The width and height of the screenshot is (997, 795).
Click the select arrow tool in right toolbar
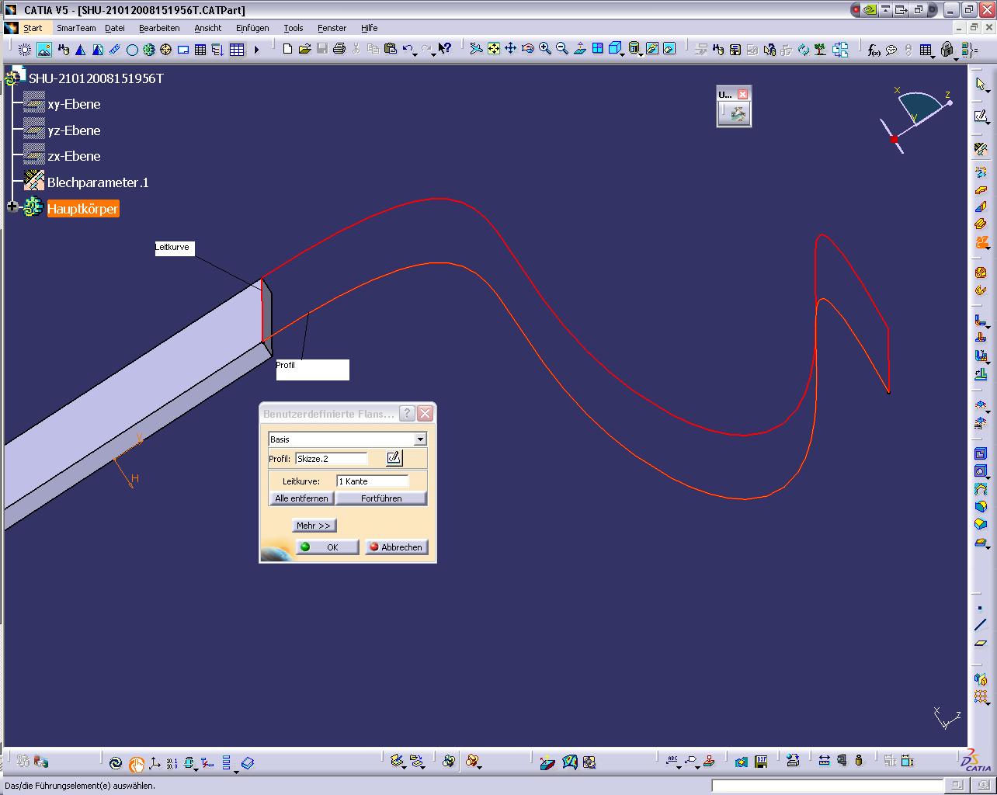[x=981, y=84]
